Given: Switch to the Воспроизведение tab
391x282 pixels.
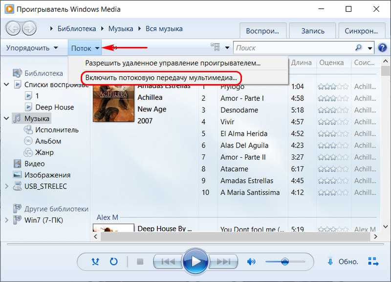Looking at the screenshot, I should pos(262,31).
